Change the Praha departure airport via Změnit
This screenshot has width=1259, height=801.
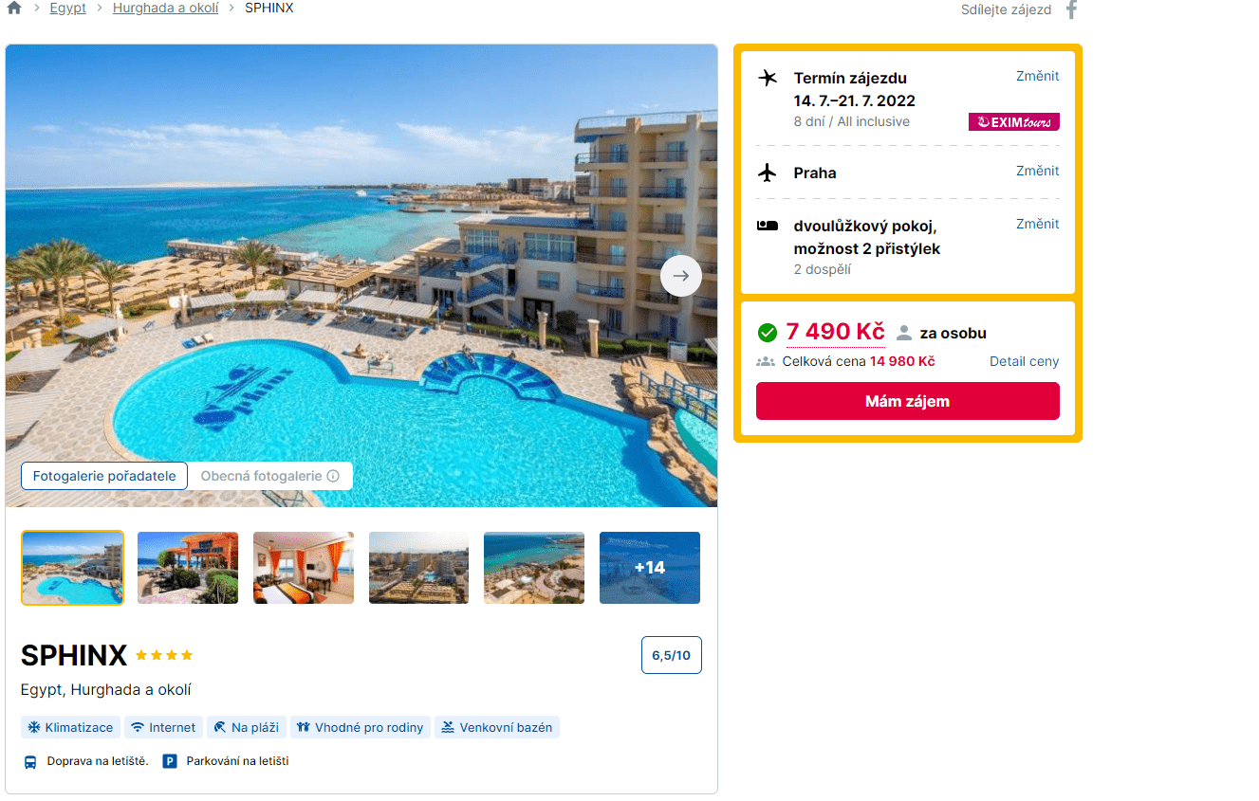[x=1038, y=171]
